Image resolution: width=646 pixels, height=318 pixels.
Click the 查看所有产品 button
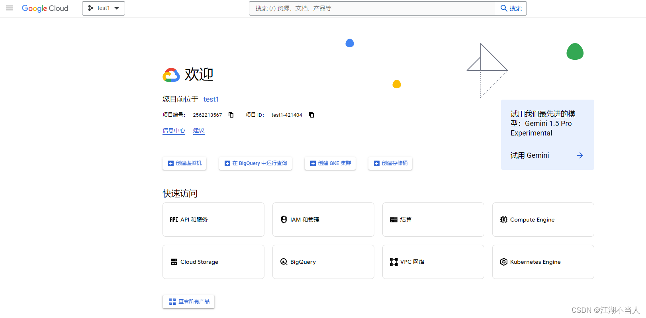pos(188,302)
